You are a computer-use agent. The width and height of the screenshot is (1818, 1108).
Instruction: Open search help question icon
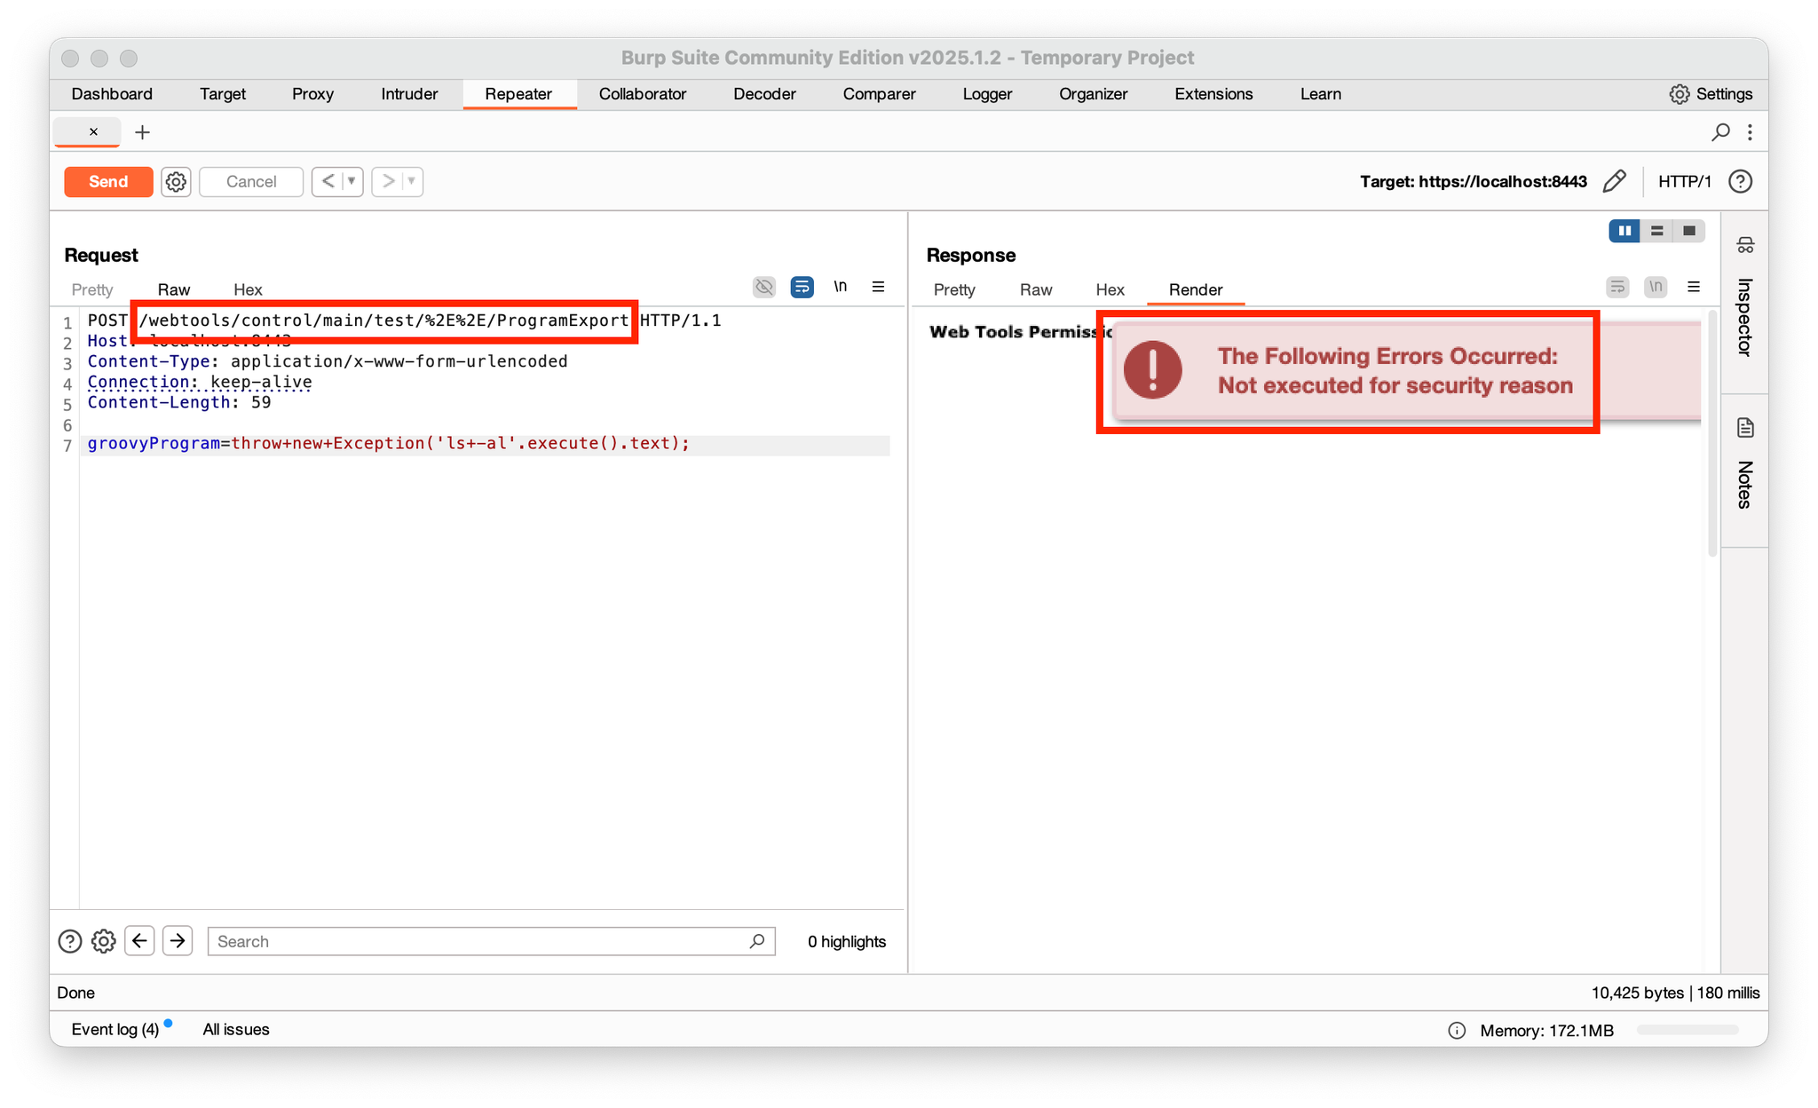click(70, 941)
